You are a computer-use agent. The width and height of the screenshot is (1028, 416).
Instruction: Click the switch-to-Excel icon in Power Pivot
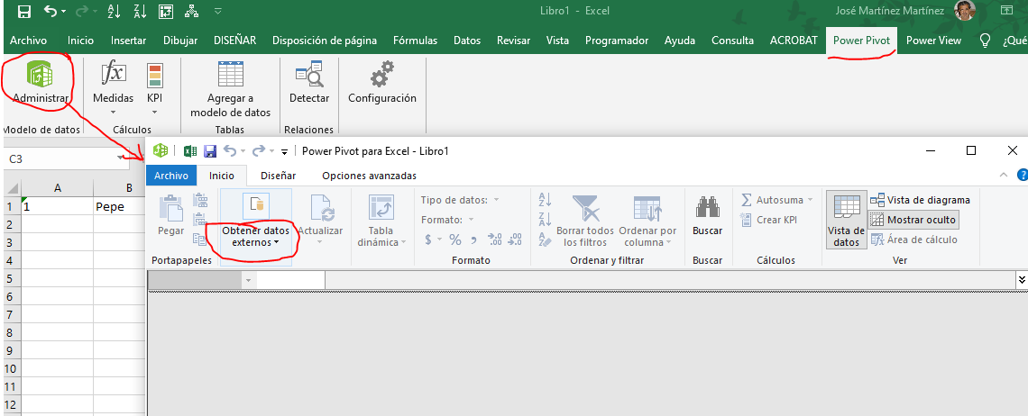(190, 150)
